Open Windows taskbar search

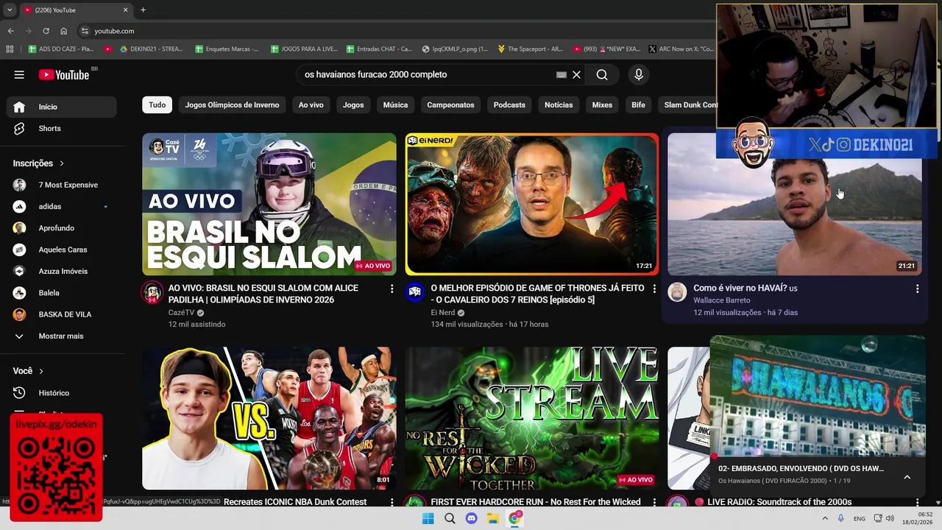[450, 518]
